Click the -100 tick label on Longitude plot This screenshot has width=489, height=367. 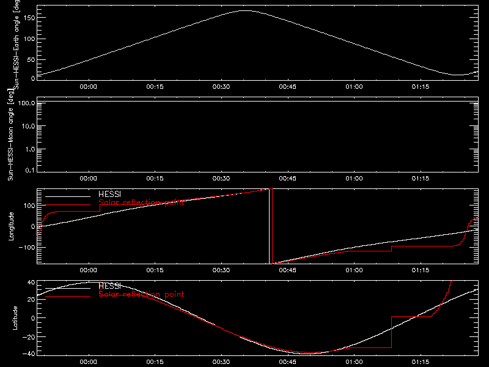coord(27,247)
